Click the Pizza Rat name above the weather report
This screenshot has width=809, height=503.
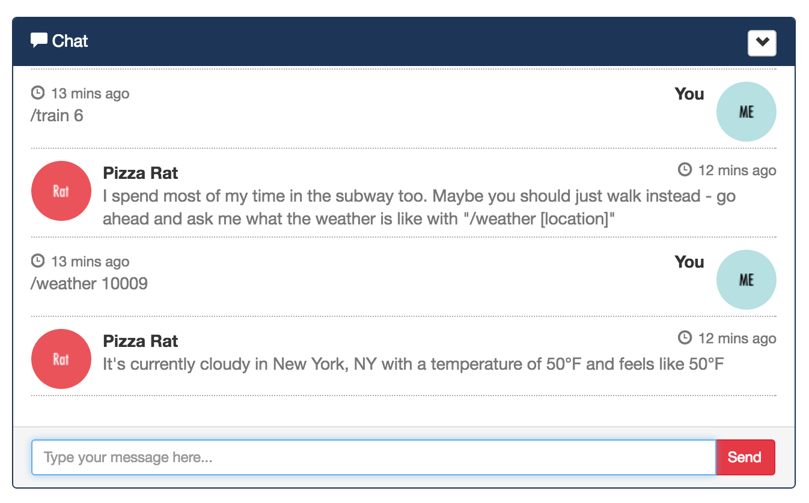click(141, 341)
